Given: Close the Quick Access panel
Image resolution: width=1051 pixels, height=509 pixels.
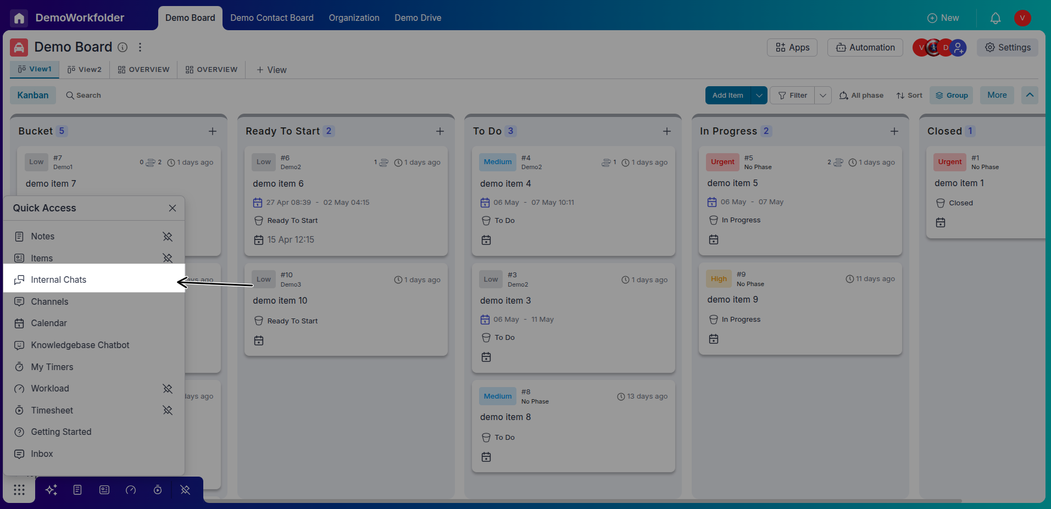Looking at the screenshot, I should click(173, 208).
